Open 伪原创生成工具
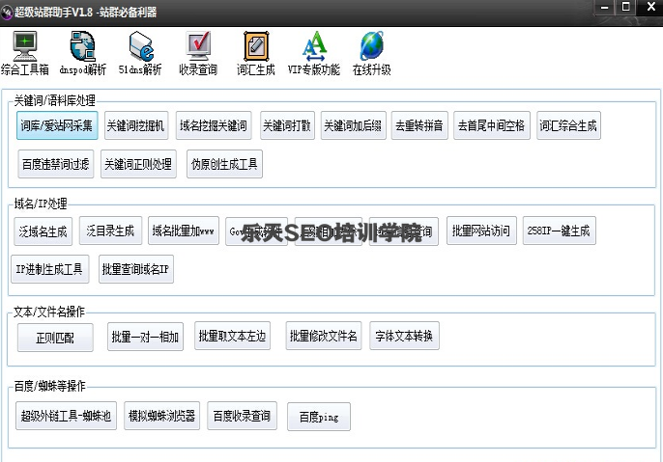The height and width of the screenshot is (462, 663). point(224,164)
